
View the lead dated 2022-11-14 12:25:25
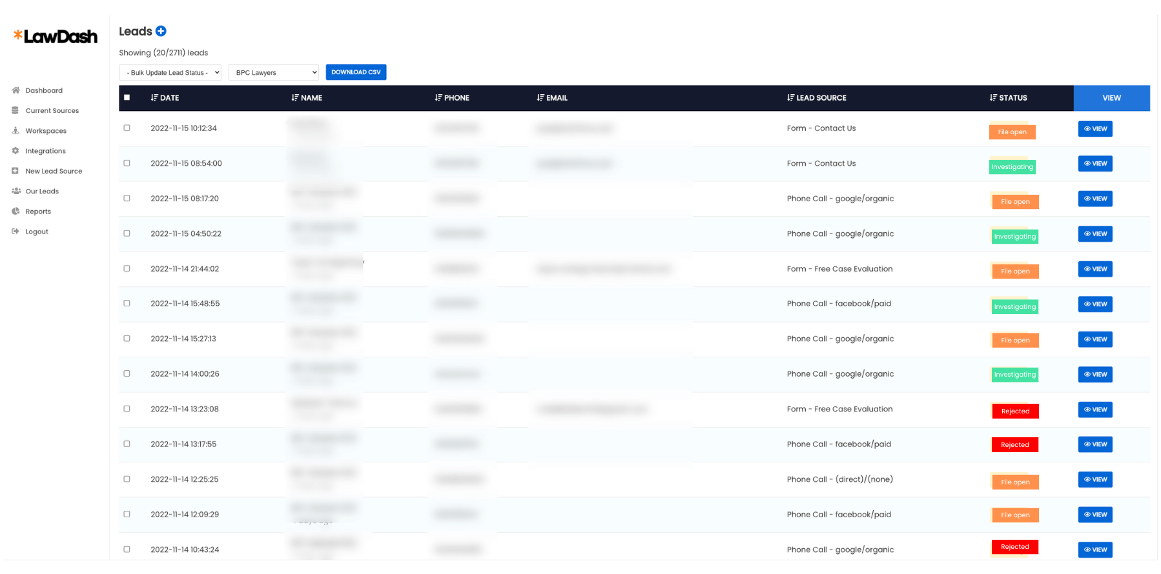(1095, 479)
